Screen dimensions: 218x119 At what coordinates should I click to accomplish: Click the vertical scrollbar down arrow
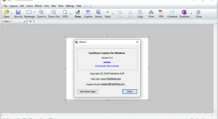pos(215,112)
